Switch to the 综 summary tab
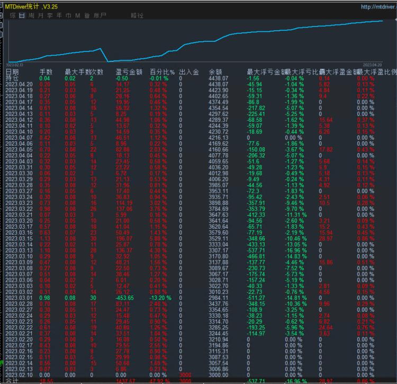The height and width of the screenshot is (384, 397). (x=12, y=16)
